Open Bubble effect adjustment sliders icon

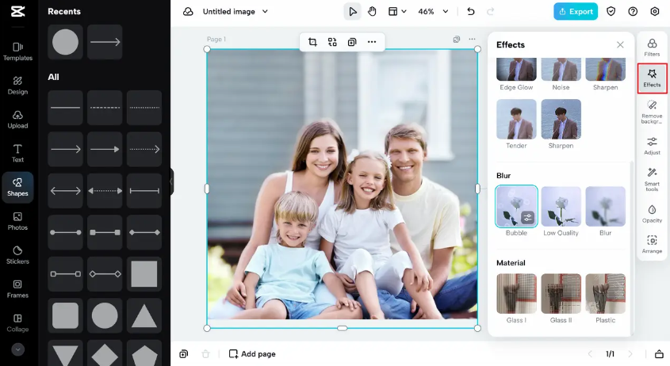[x=528, y=217]
